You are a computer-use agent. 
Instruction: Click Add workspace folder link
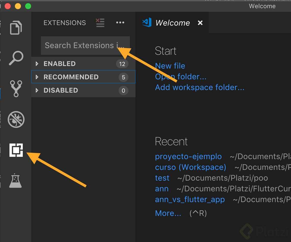click(199, 87)
